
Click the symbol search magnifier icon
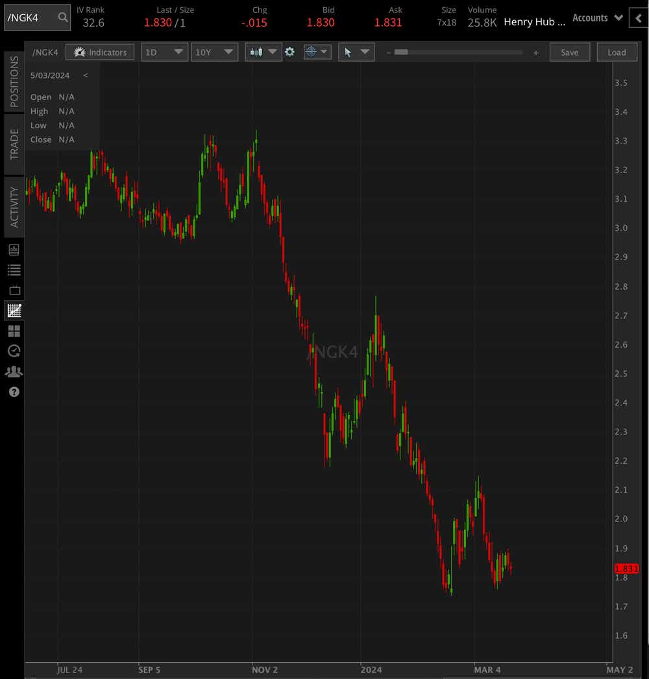tap(63, 18)
